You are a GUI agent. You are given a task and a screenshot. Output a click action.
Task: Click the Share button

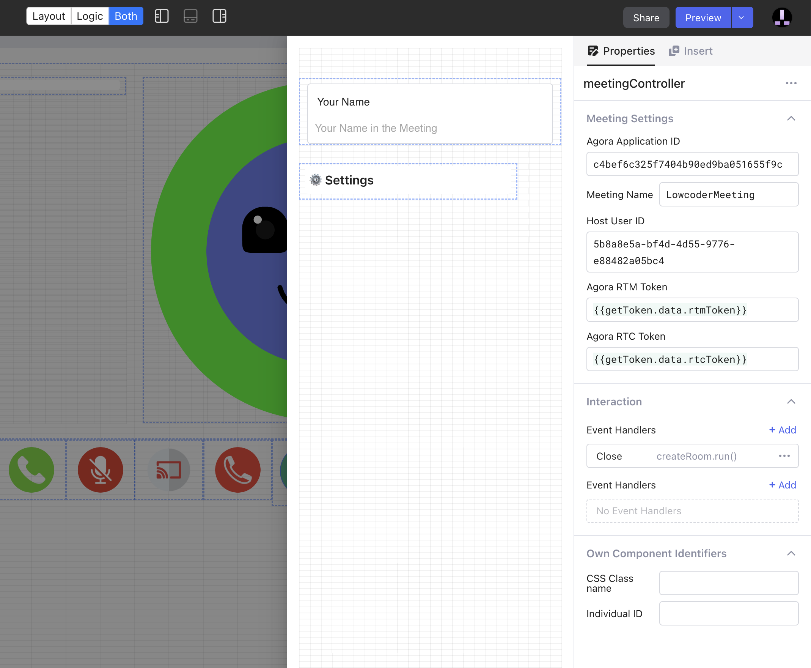click(x=646, y=18)
